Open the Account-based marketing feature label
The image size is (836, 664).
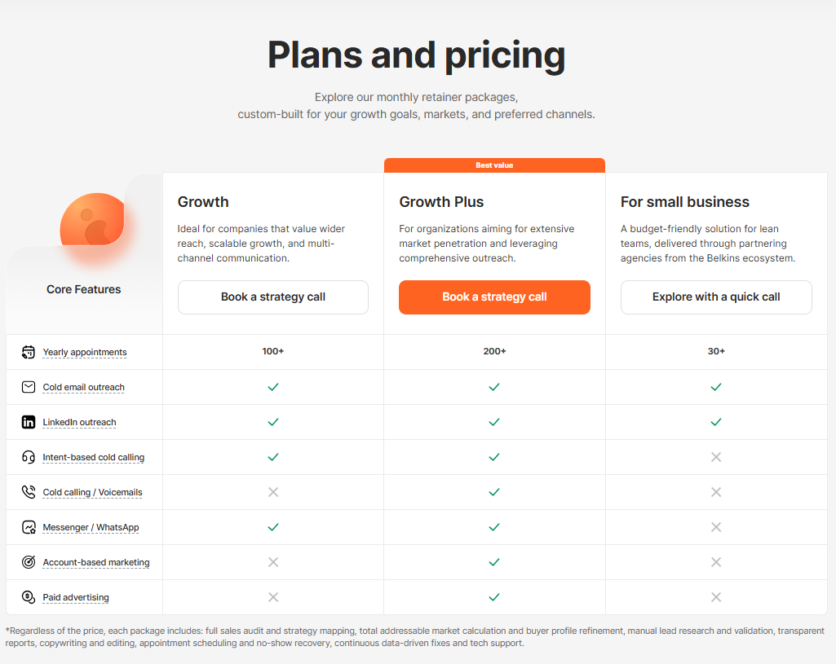coord(96,563)
